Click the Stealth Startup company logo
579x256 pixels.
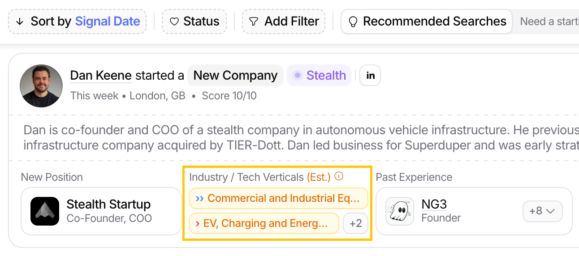(x=45, y=211)
